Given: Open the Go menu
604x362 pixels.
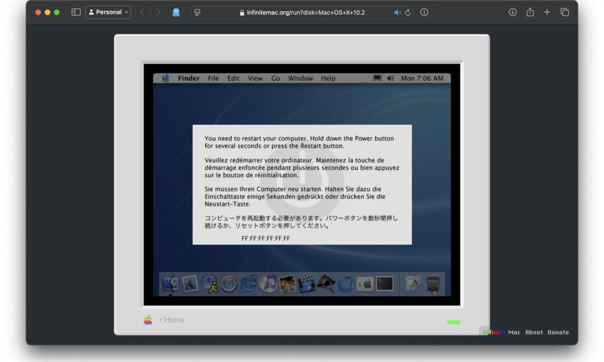Looking at the screenshot, I should (x=275, y=78).
